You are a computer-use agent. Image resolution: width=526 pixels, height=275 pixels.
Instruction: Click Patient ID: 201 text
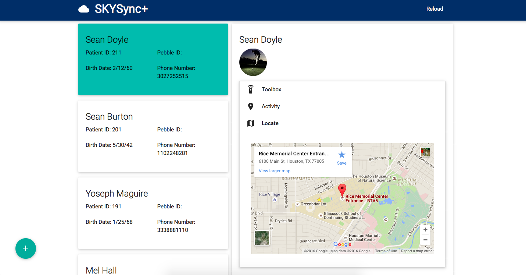[x=103, y=130]
